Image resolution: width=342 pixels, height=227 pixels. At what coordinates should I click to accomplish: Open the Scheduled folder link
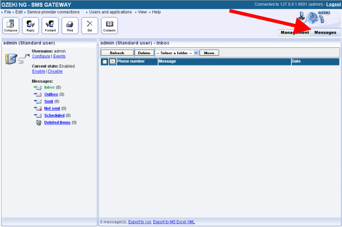54,115
